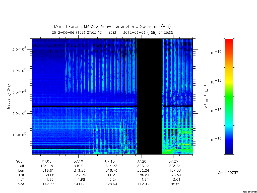
Task: Click altitude value 1341.20
Action: pos(48,166)
